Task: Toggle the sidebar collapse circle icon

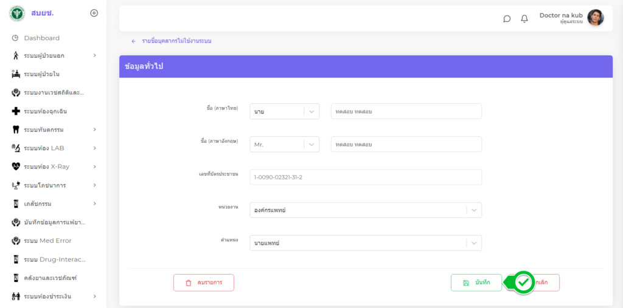Action: (x=94, y=13)
